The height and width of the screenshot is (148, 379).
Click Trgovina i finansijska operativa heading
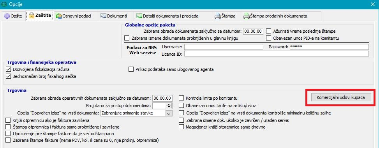[x=42, y=62]
